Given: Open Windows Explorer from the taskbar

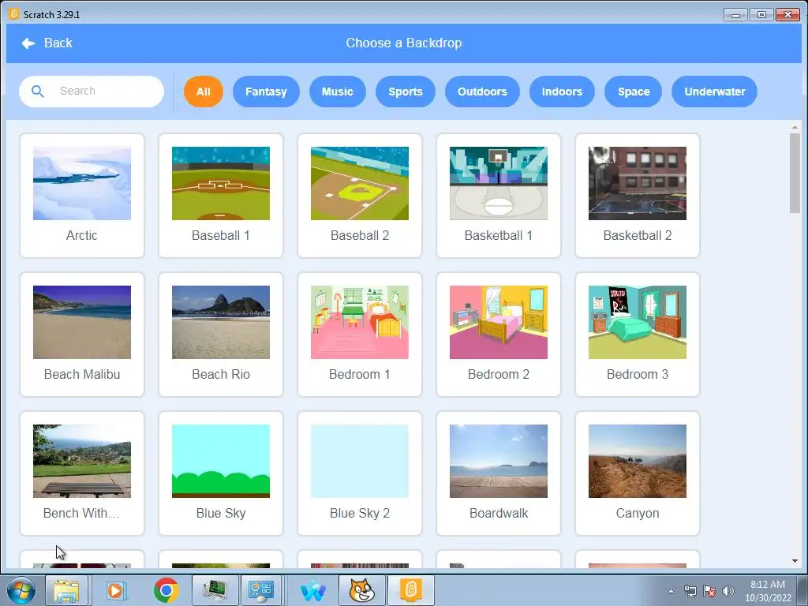Looking at the screenshot, I should click(x=66, y=590).
